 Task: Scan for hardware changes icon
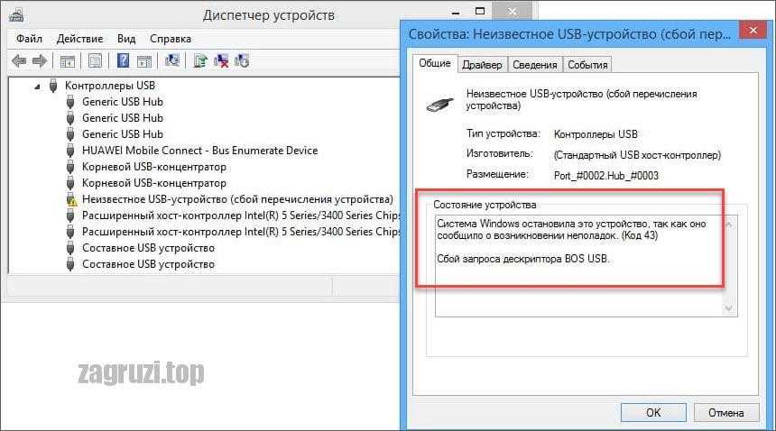pos(172,60)
